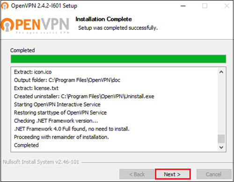This screenshot has height=182, width=234.
Task: Select 'Output folder' doc log line
Action: click(67, 80)
